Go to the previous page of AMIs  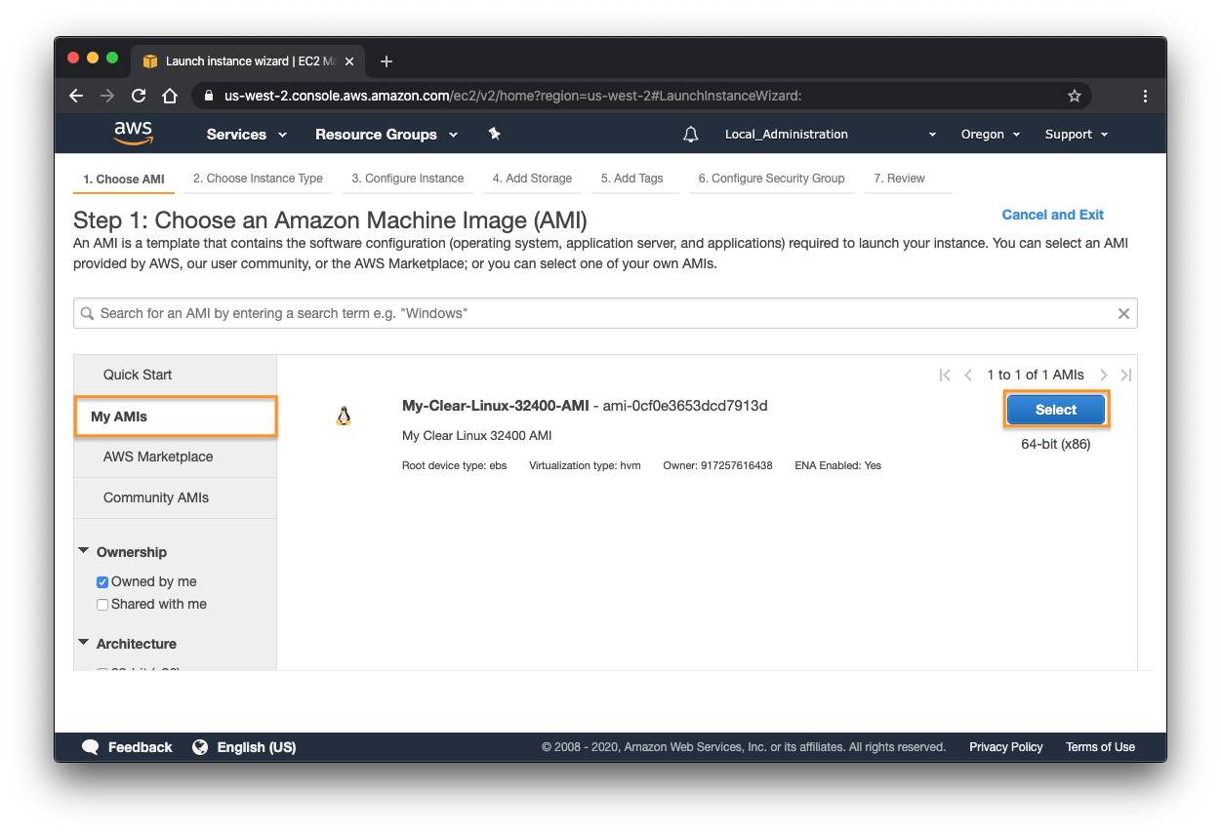pyautogui.click(x=968, y=375)
